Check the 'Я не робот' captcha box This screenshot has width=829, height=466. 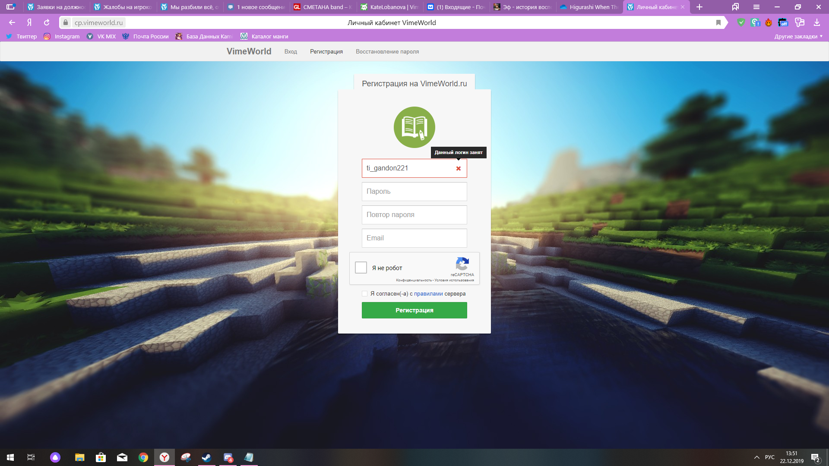click(x=361, y=268)
